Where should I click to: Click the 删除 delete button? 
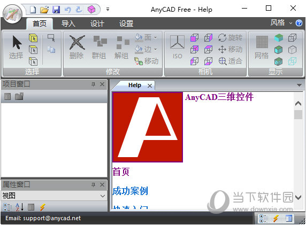[76, 47]
